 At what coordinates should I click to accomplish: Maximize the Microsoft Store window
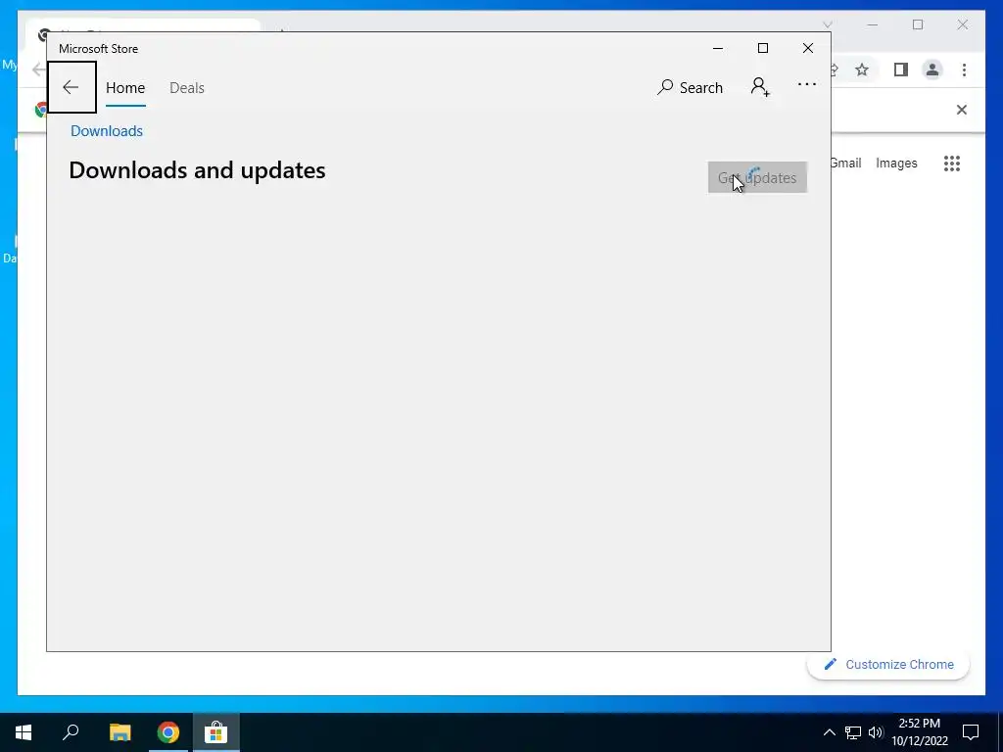tap(762, 48)
